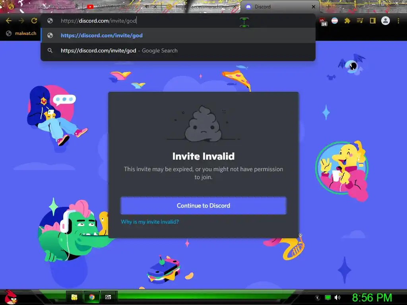Click the Continue to Discord button
This screenshot has width=407, height=305.
[x=203, y=206]
